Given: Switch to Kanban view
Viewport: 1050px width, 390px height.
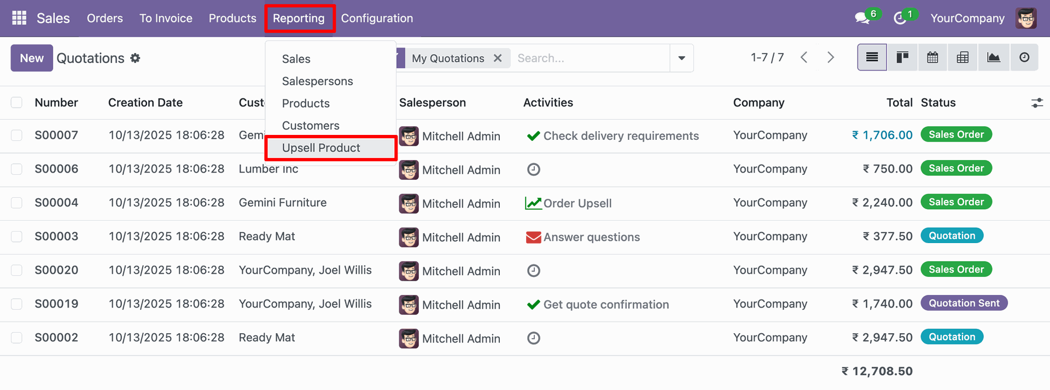Looking at the screenshot, I should 902,57.
